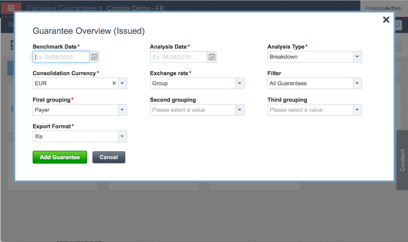Click the FinanceActive logo

[384, 8]
